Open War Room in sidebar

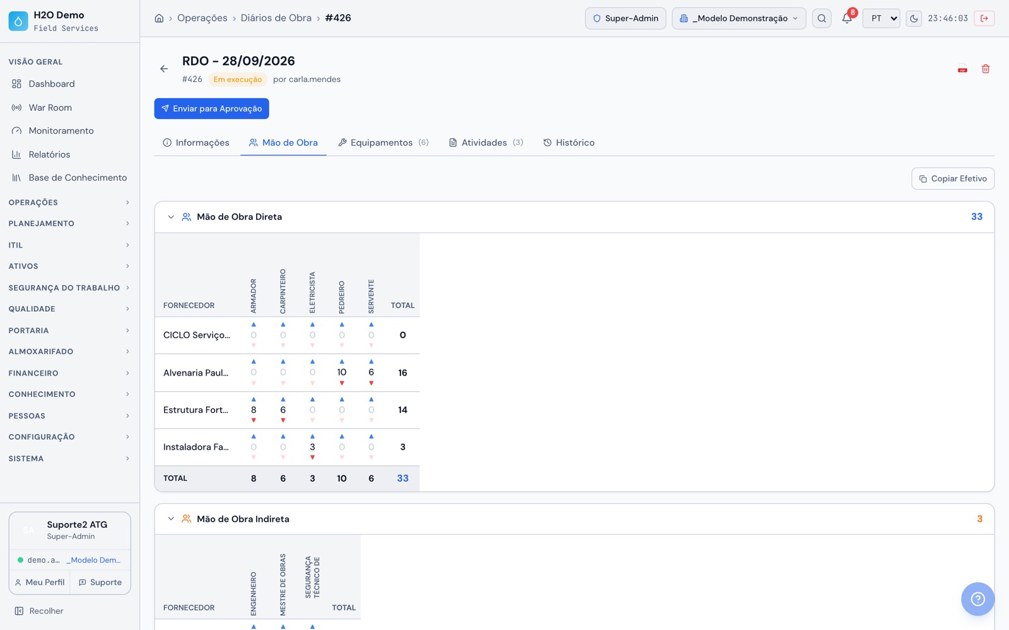point(69,108)
